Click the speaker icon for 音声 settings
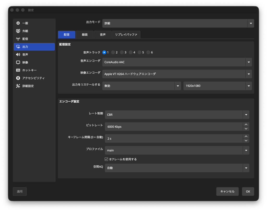The width and height of the screenshot is (267, 211). click(x=18, y=54)
